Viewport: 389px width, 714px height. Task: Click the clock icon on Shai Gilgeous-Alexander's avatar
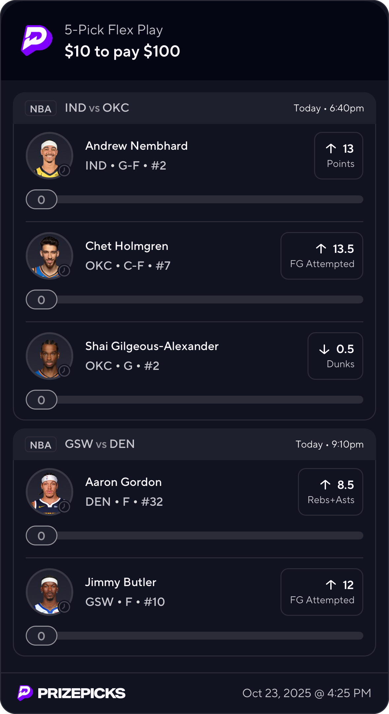[64, 371]
